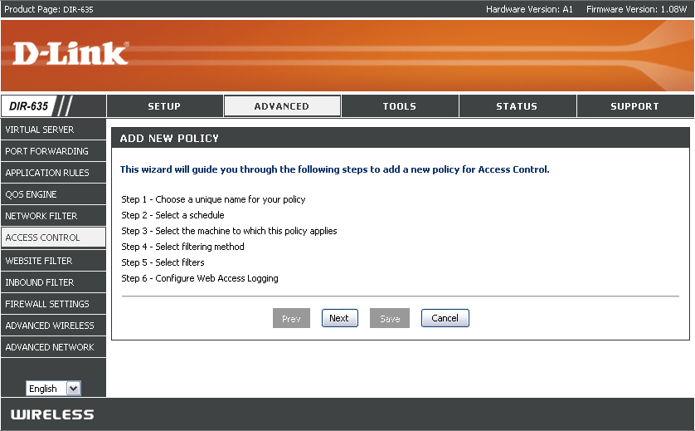Image resolution: width=695 pixels, height=431 pixels.
Task: Select the ADVANCED tab
Action: coord(282,106)
